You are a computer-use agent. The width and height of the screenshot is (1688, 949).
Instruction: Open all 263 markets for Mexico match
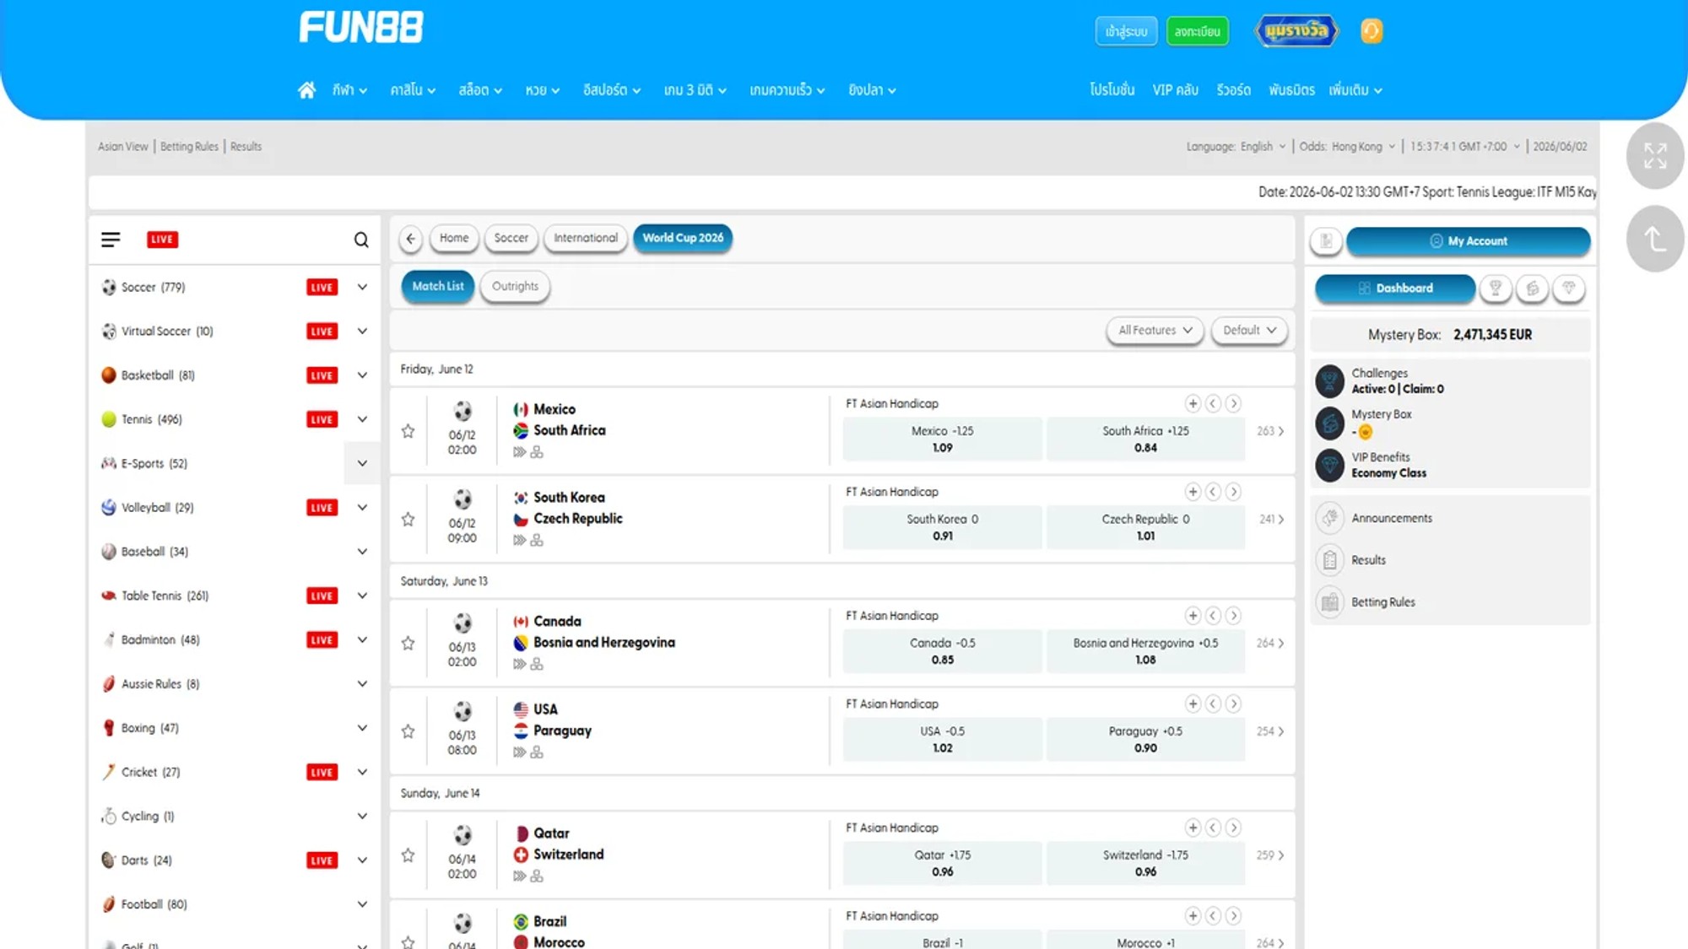[x=1270, y=431]
